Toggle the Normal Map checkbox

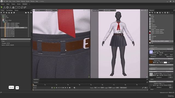coord(154,51)
